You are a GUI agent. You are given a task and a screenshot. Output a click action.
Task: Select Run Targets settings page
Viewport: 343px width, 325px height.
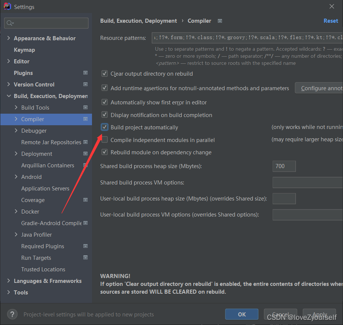(36, 258)
